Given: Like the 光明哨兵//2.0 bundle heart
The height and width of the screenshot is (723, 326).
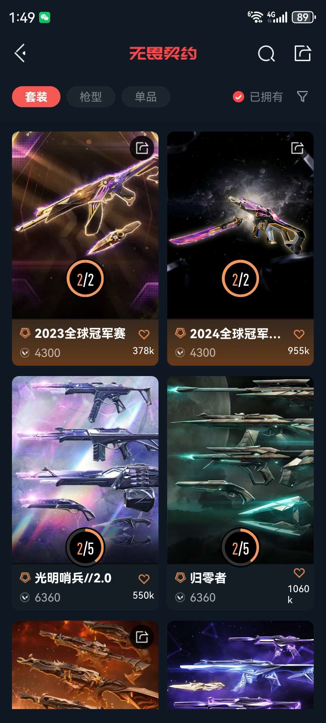Looking at the screenshot, I should (x=144, y=579).
